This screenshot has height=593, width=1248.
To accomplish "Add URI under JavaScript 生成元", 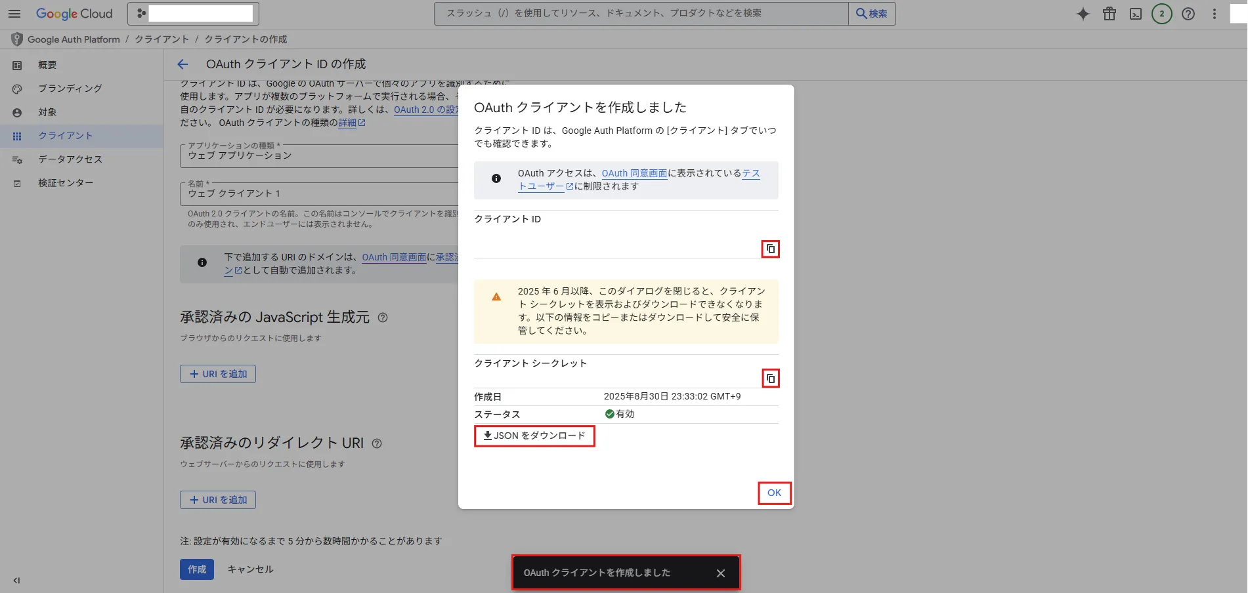I will 218,374.
